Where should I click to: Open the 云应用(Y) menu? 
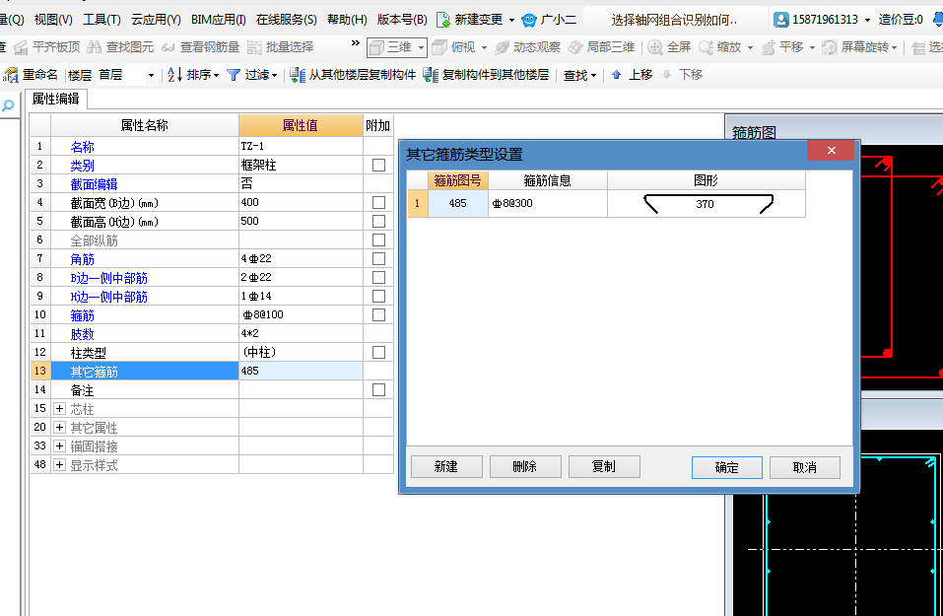click(x=156, y=20)
